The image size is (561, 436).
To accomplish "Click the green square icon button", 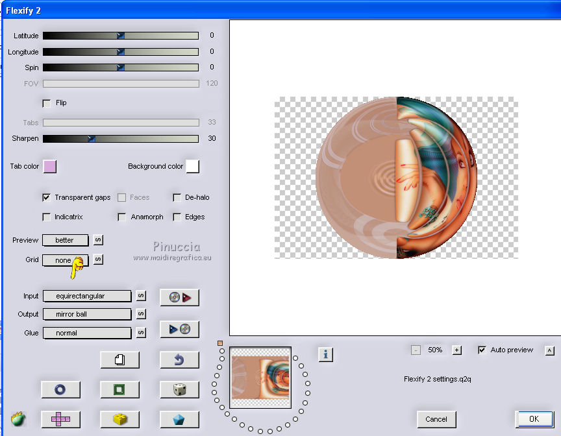I will click(x=120, y=389).
